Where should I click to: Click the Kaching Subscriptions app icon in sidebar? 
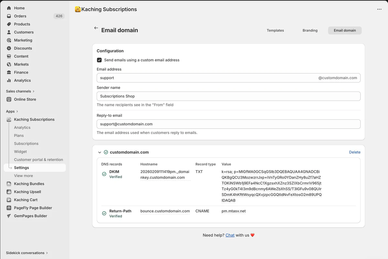9,119
